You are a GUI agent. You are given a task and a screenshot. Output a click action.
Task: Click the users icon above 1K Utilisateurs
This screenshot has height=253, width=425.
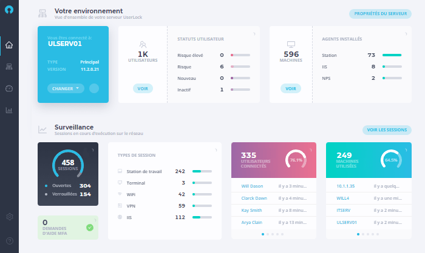143,44
